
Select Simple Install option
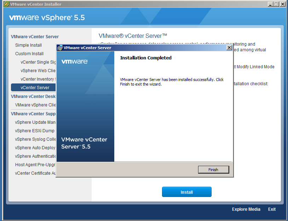click(x=28, y=45)
